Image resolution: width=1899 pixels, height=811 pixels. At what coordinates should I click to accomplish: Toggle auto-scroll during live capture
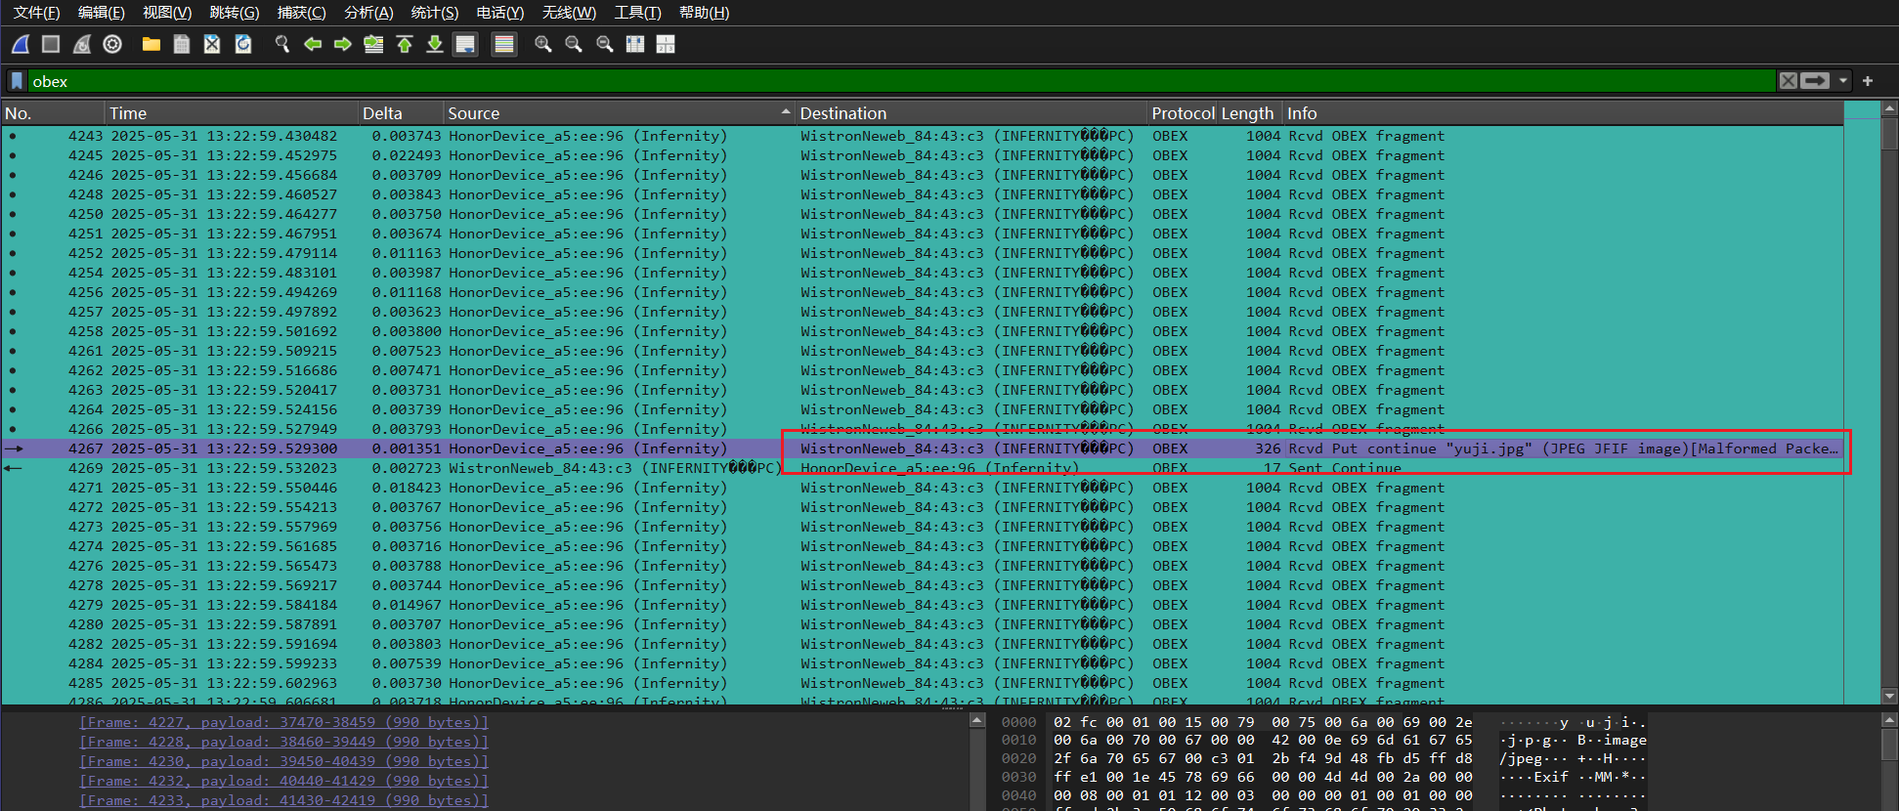(x=465, y=44)
